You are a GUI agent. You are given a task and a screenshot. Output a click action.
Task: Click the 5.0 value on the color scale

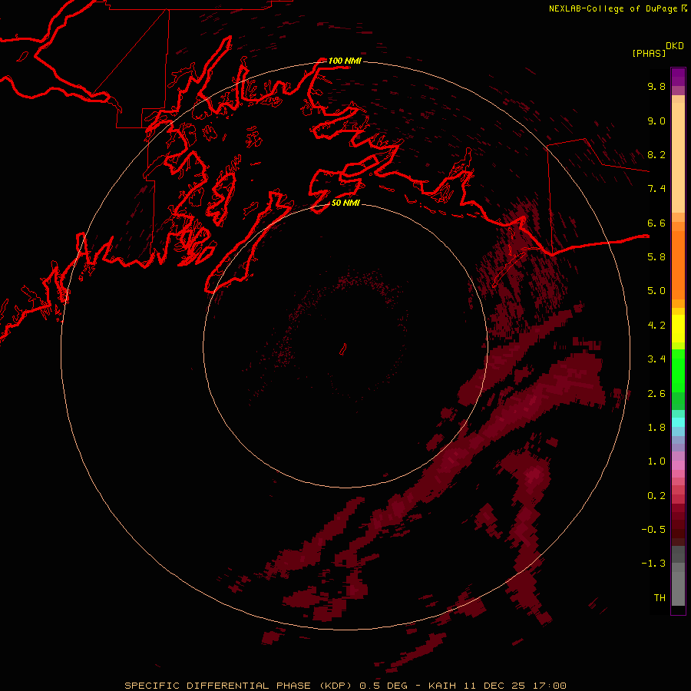click(656, 291)
